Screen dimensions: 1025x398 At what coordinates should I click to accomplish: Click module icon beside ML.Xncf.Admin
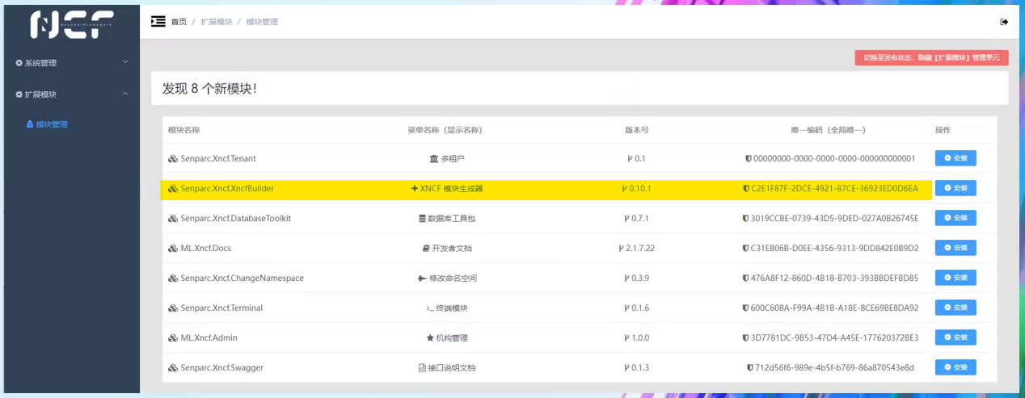click(173, 338)
